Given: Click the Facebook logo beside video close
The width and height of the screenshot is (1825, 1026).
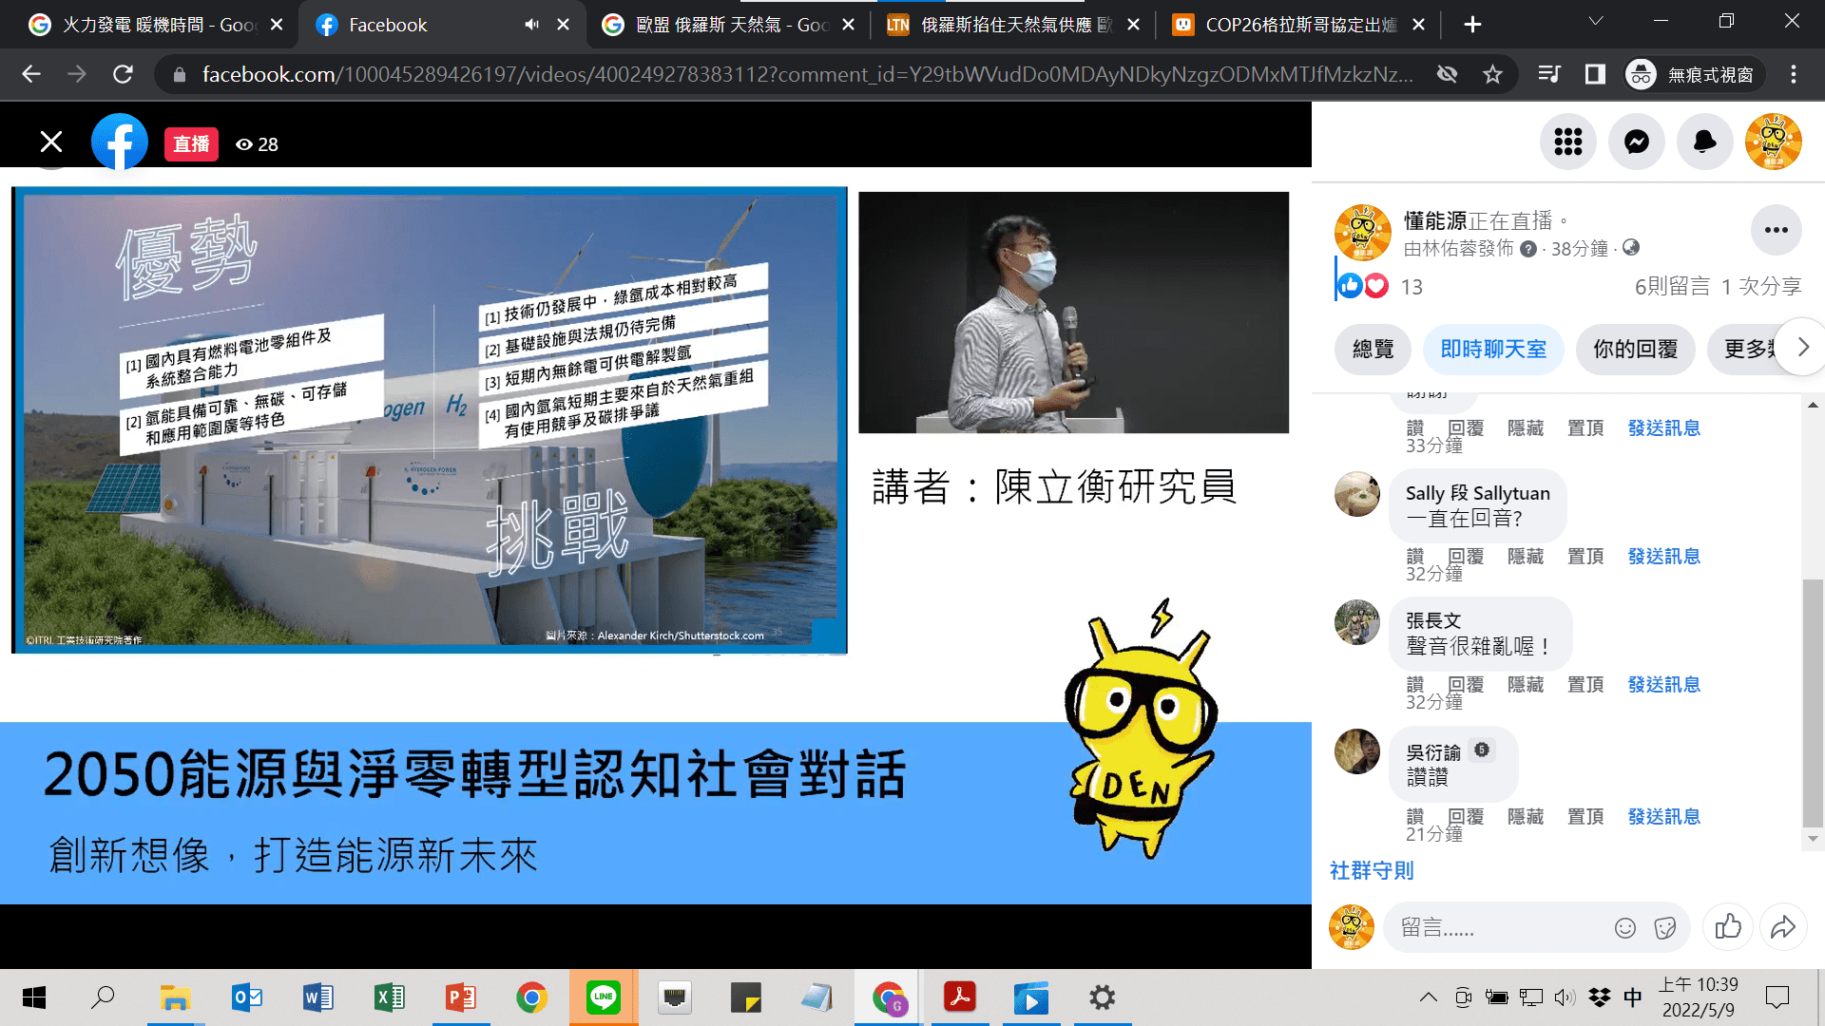Looking at the screenshot, I should point(120,143).
